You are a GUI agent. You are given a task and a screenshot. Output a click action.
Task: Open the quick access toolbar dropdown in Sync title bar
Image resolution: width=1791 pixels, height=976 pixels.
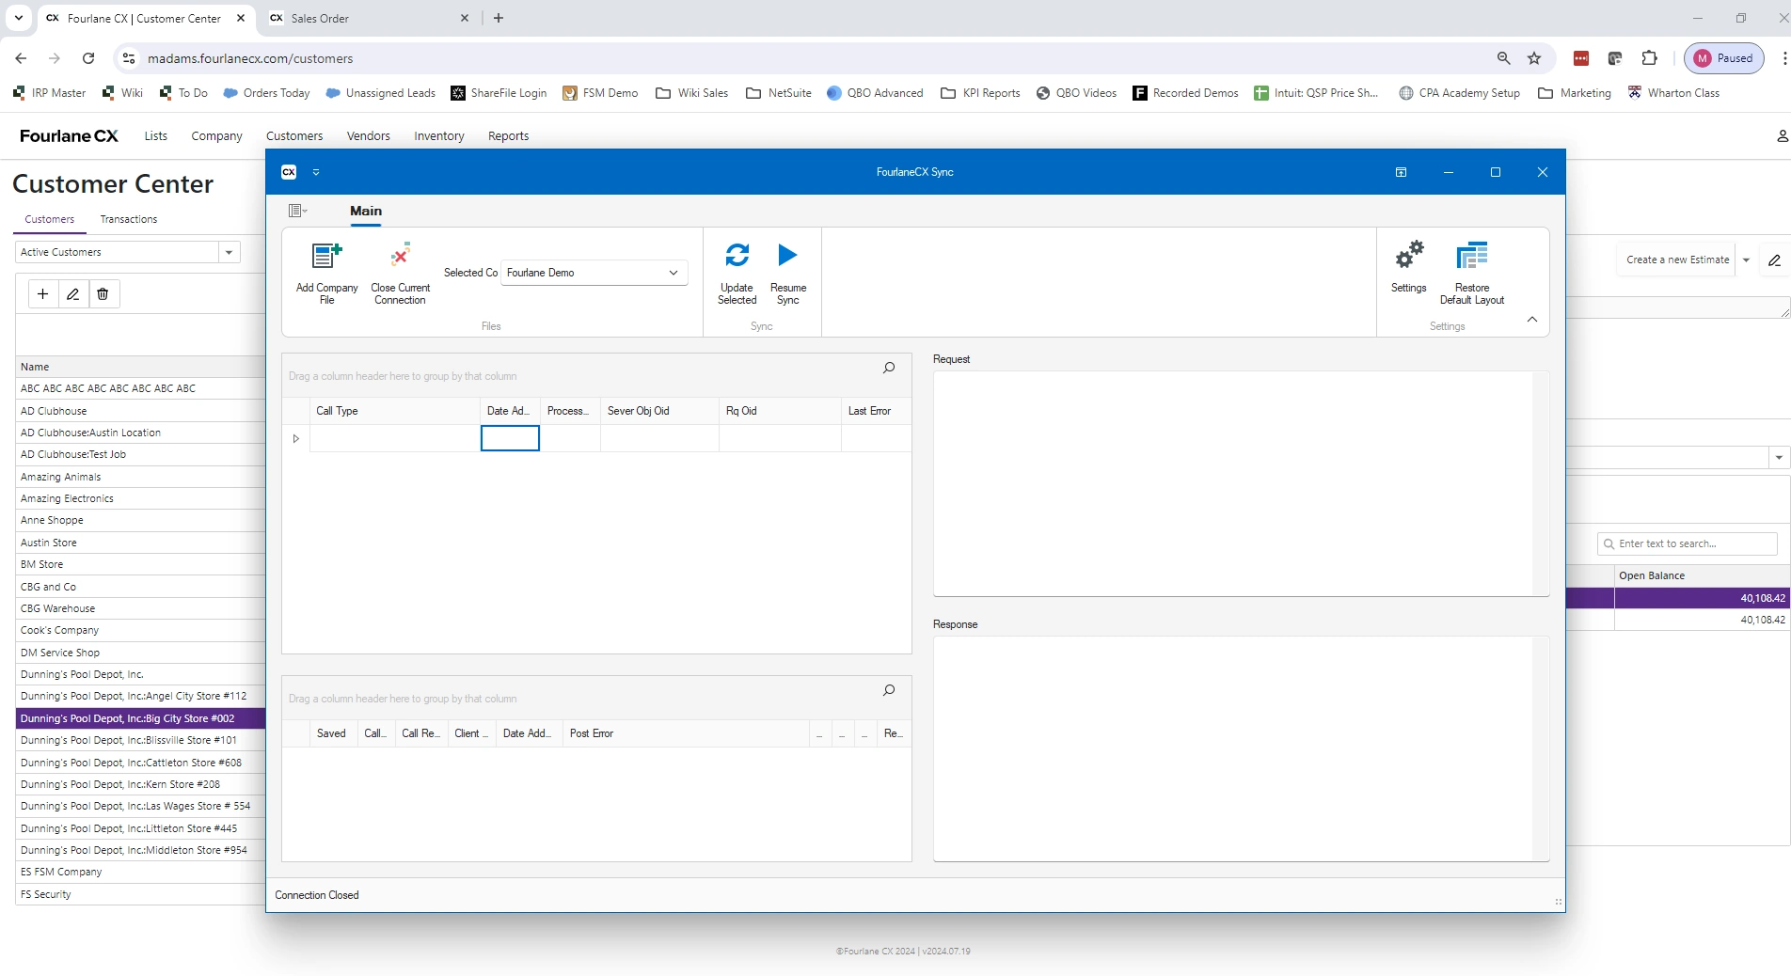point(316,172)
